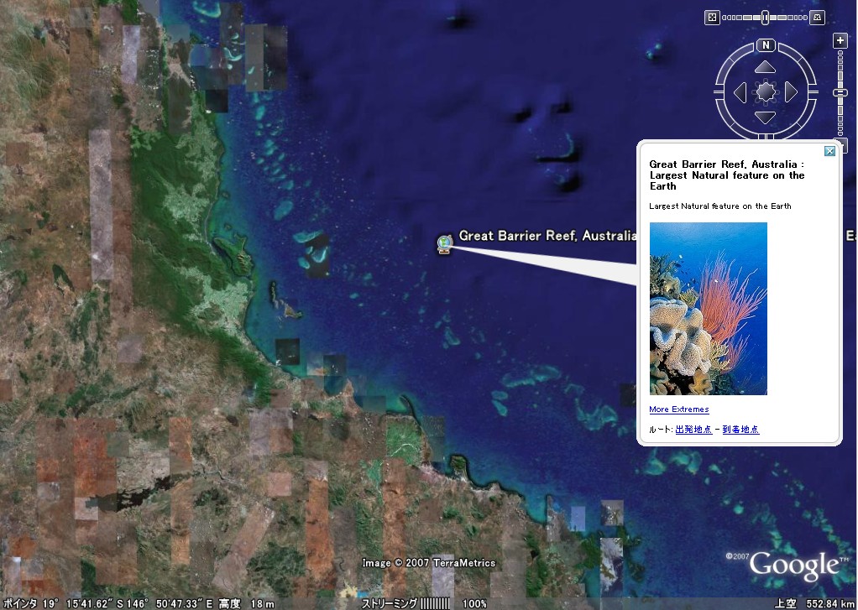
Task: Click the ストリーミング 100% streaming indicator
Action: (423, 603)
